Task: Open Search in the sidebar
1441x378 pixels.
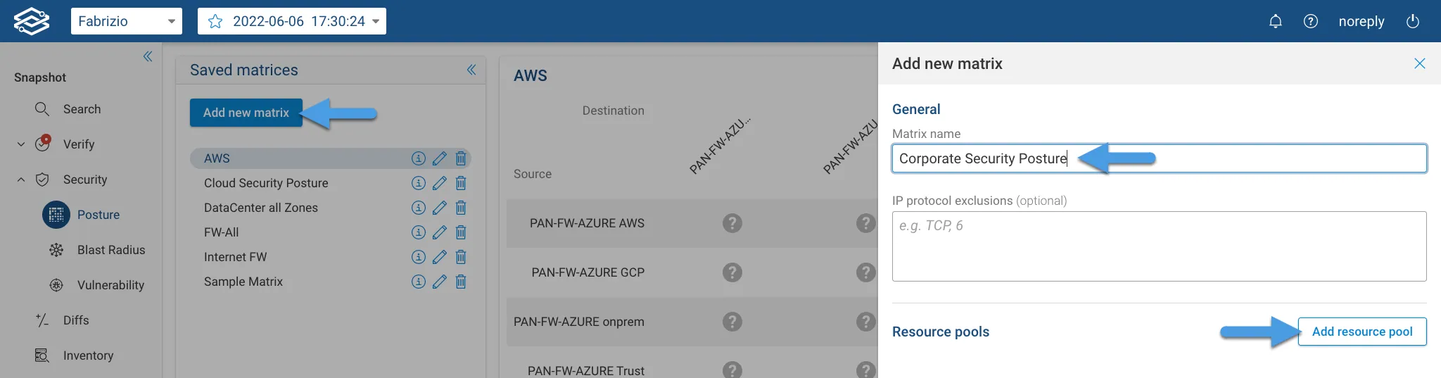Action: click(x=82, y=109)
